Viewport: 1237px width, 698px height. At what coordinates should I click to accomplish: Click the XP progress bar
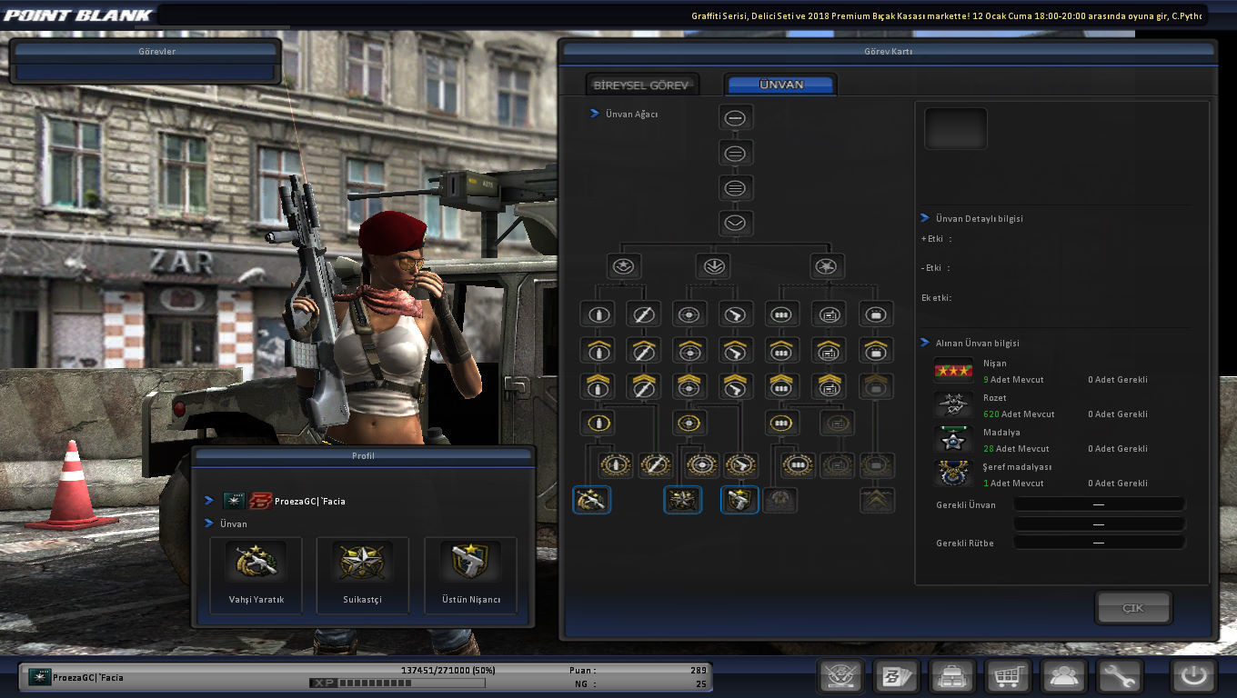397,683
